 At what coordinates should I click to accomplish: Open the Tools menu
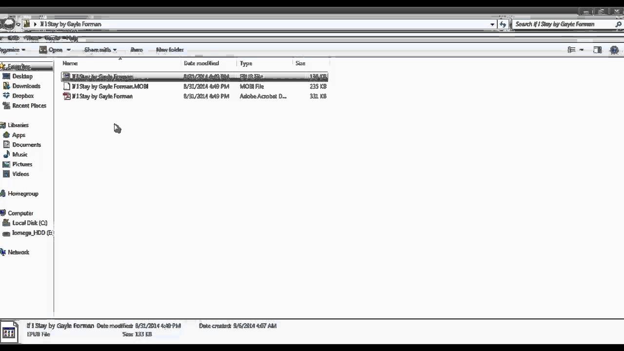point(53,38)
